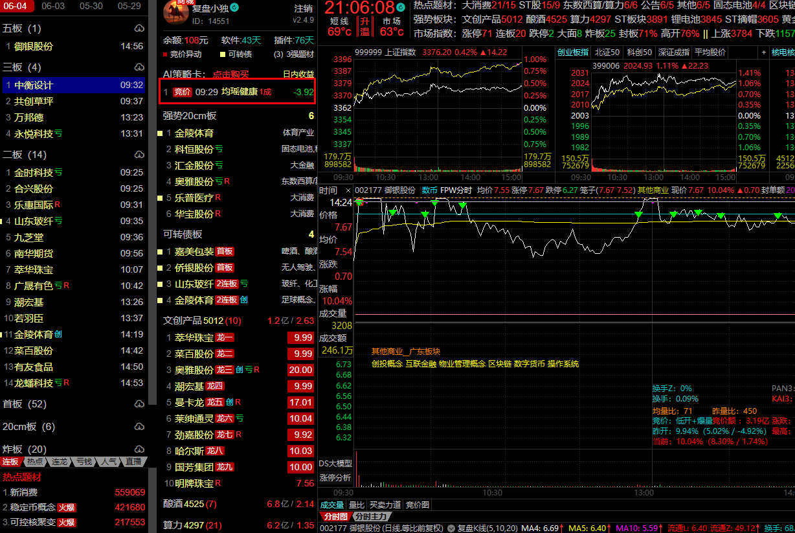The width and height of the screenshot is (795, 533).
Task: Select 御银股份 in the 五板 list
Action: [74, 46]
